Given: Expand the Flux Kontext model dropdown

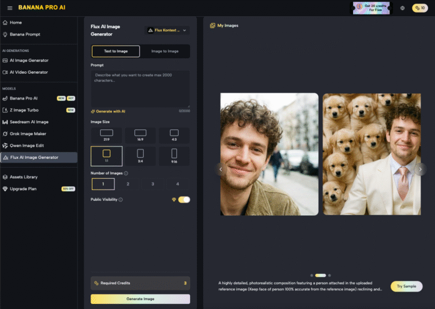Looking at the screenshot, I should (166, 30).
